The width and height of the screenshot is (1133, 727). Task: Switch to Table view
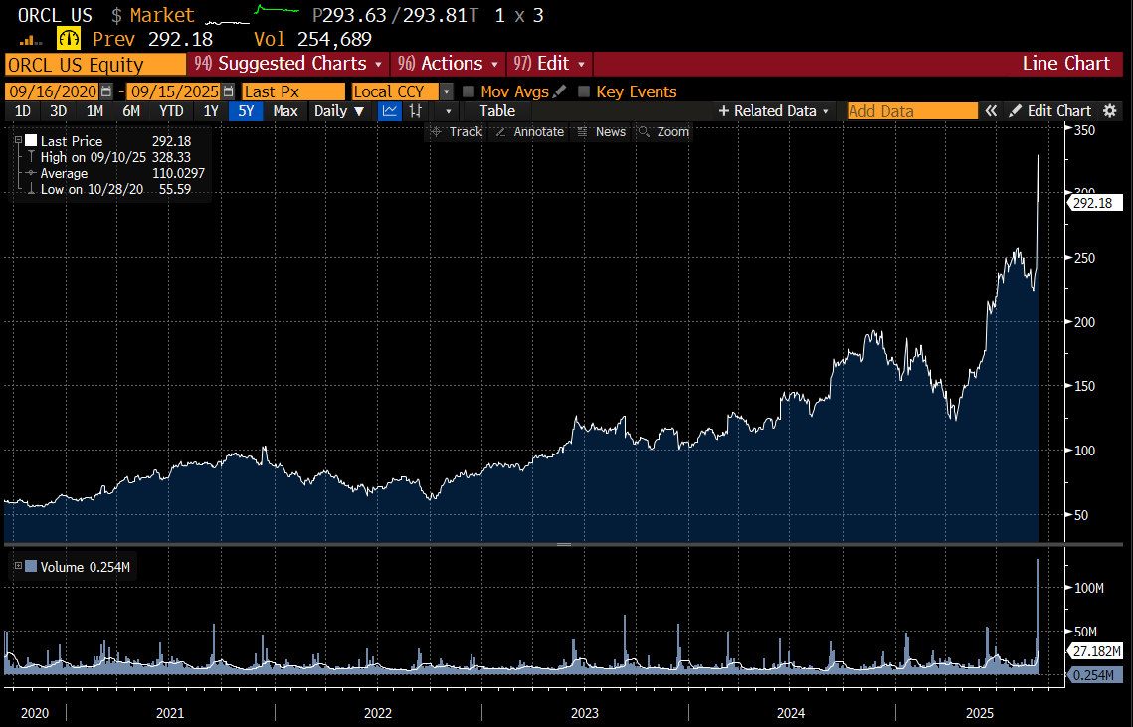[x=497, y=111]
